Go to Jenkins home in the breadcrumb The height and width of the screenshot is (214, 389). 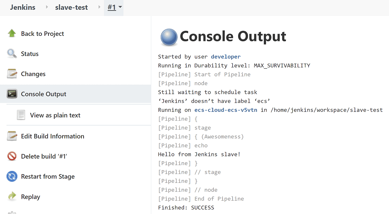pyautogui.click(x=22, y=7)
